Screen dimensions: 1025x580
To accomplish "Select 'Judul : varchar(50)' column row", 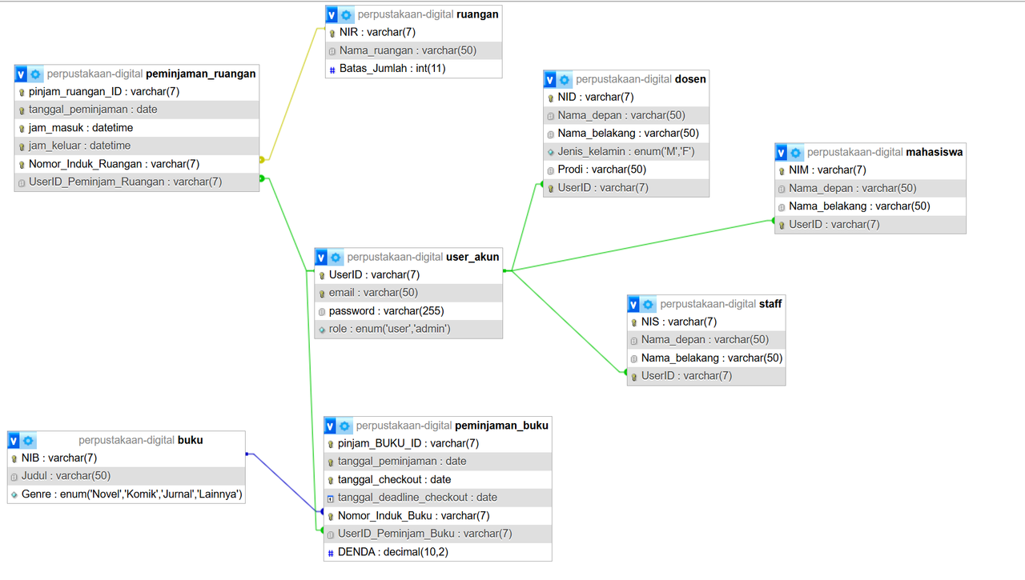I will click(127, 476).
